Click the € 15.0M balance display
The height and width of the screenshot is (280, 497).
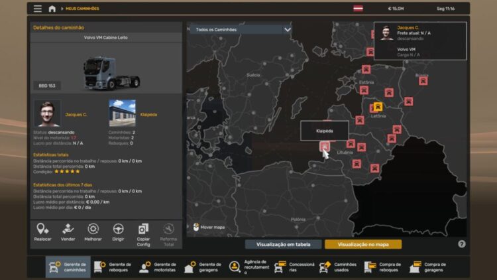[x=396, y=9]
